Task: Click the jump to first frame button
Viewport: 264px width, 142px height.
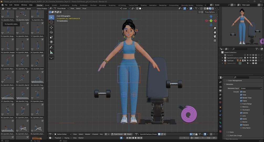Action: coord(127,138)
